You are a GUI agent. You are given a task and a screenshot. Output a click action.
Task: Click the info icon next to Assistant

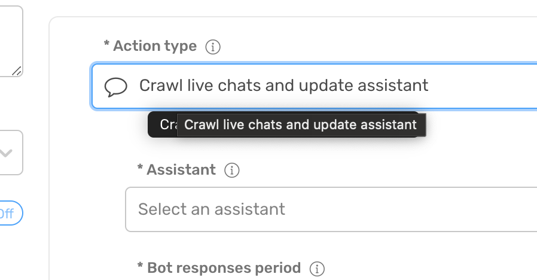[x=232, y=171]
